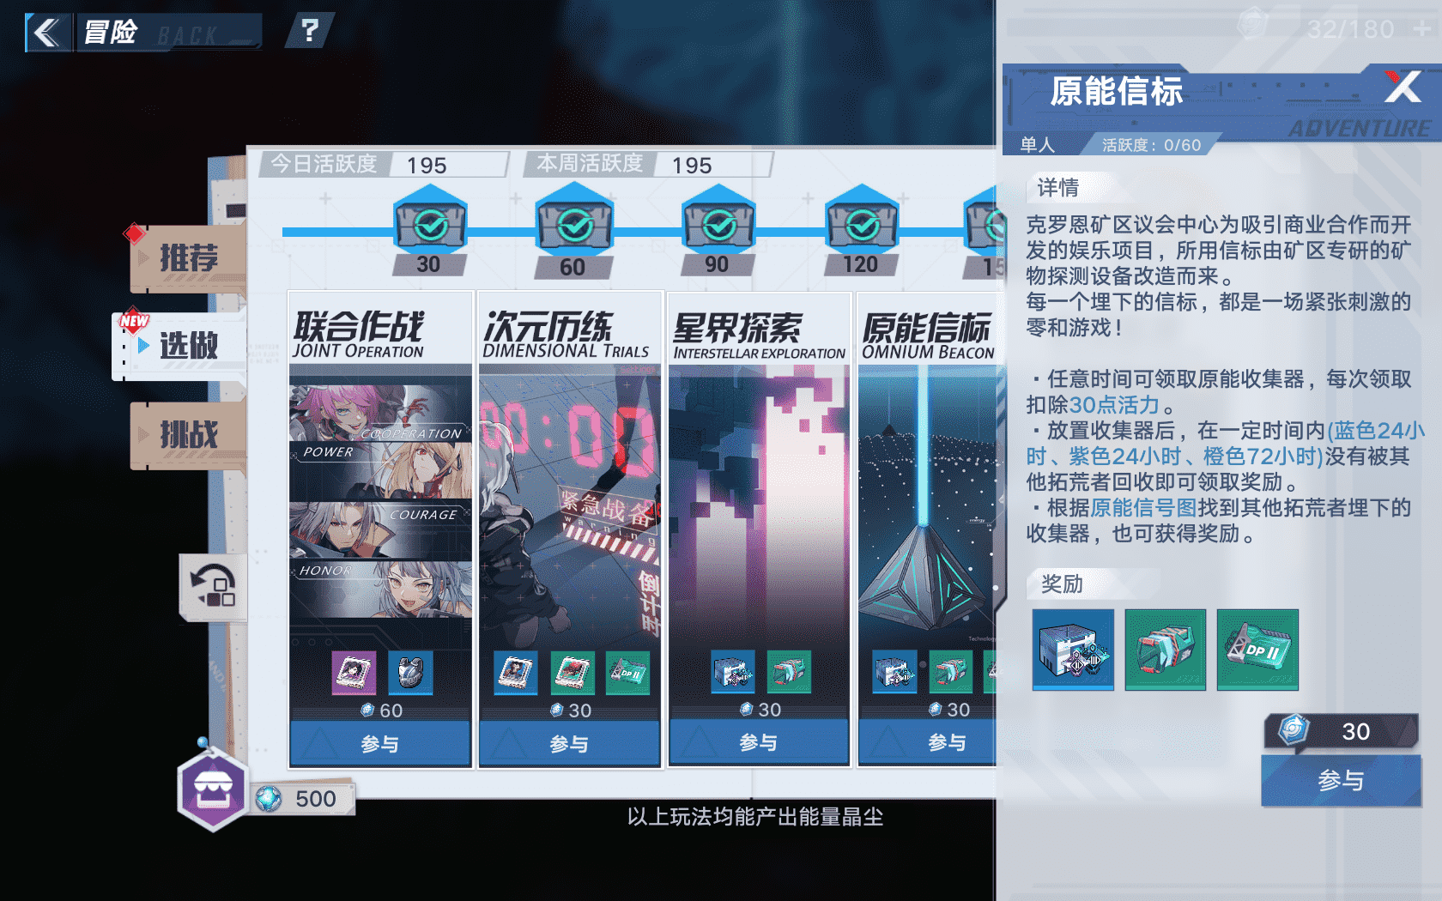Click the 30点活力 highlighted text
The height and width of the screenshot is (901, 1442).
coord(1114,405)
